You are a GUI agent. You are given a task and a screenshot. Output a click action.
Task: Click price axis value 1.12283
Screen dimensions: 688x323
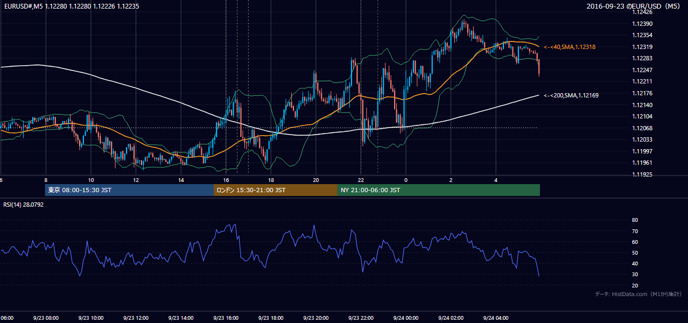coord(642,58)
